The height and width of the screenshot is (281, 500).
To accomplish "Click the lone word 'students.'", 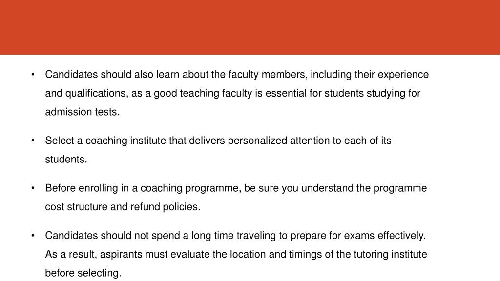I will [x=66, y=160].
